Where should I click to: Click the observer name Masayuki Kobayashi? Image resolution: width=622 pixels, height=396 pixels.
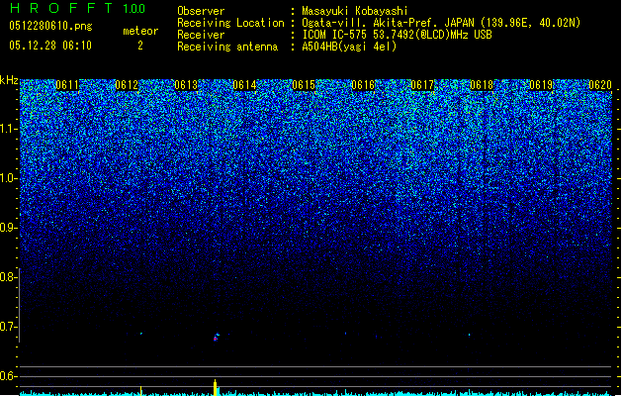(x=355, y=11)
